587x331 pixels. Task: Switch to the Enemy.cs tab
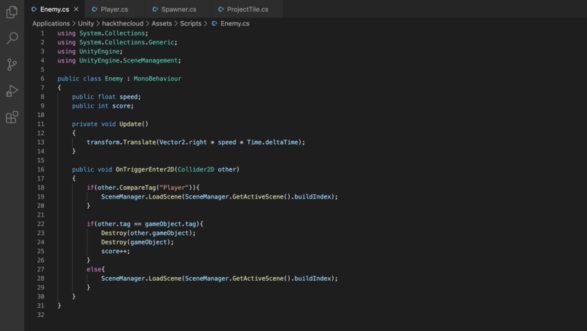[x=55, y=9]
